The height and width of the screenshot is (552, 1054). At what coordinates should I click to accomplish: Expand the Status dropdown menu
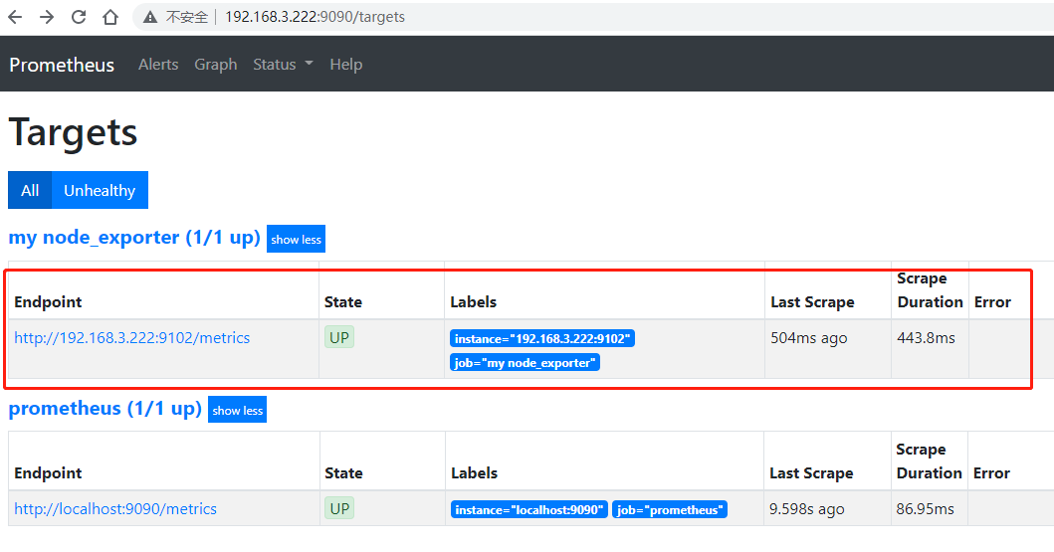tap(283, 65)
